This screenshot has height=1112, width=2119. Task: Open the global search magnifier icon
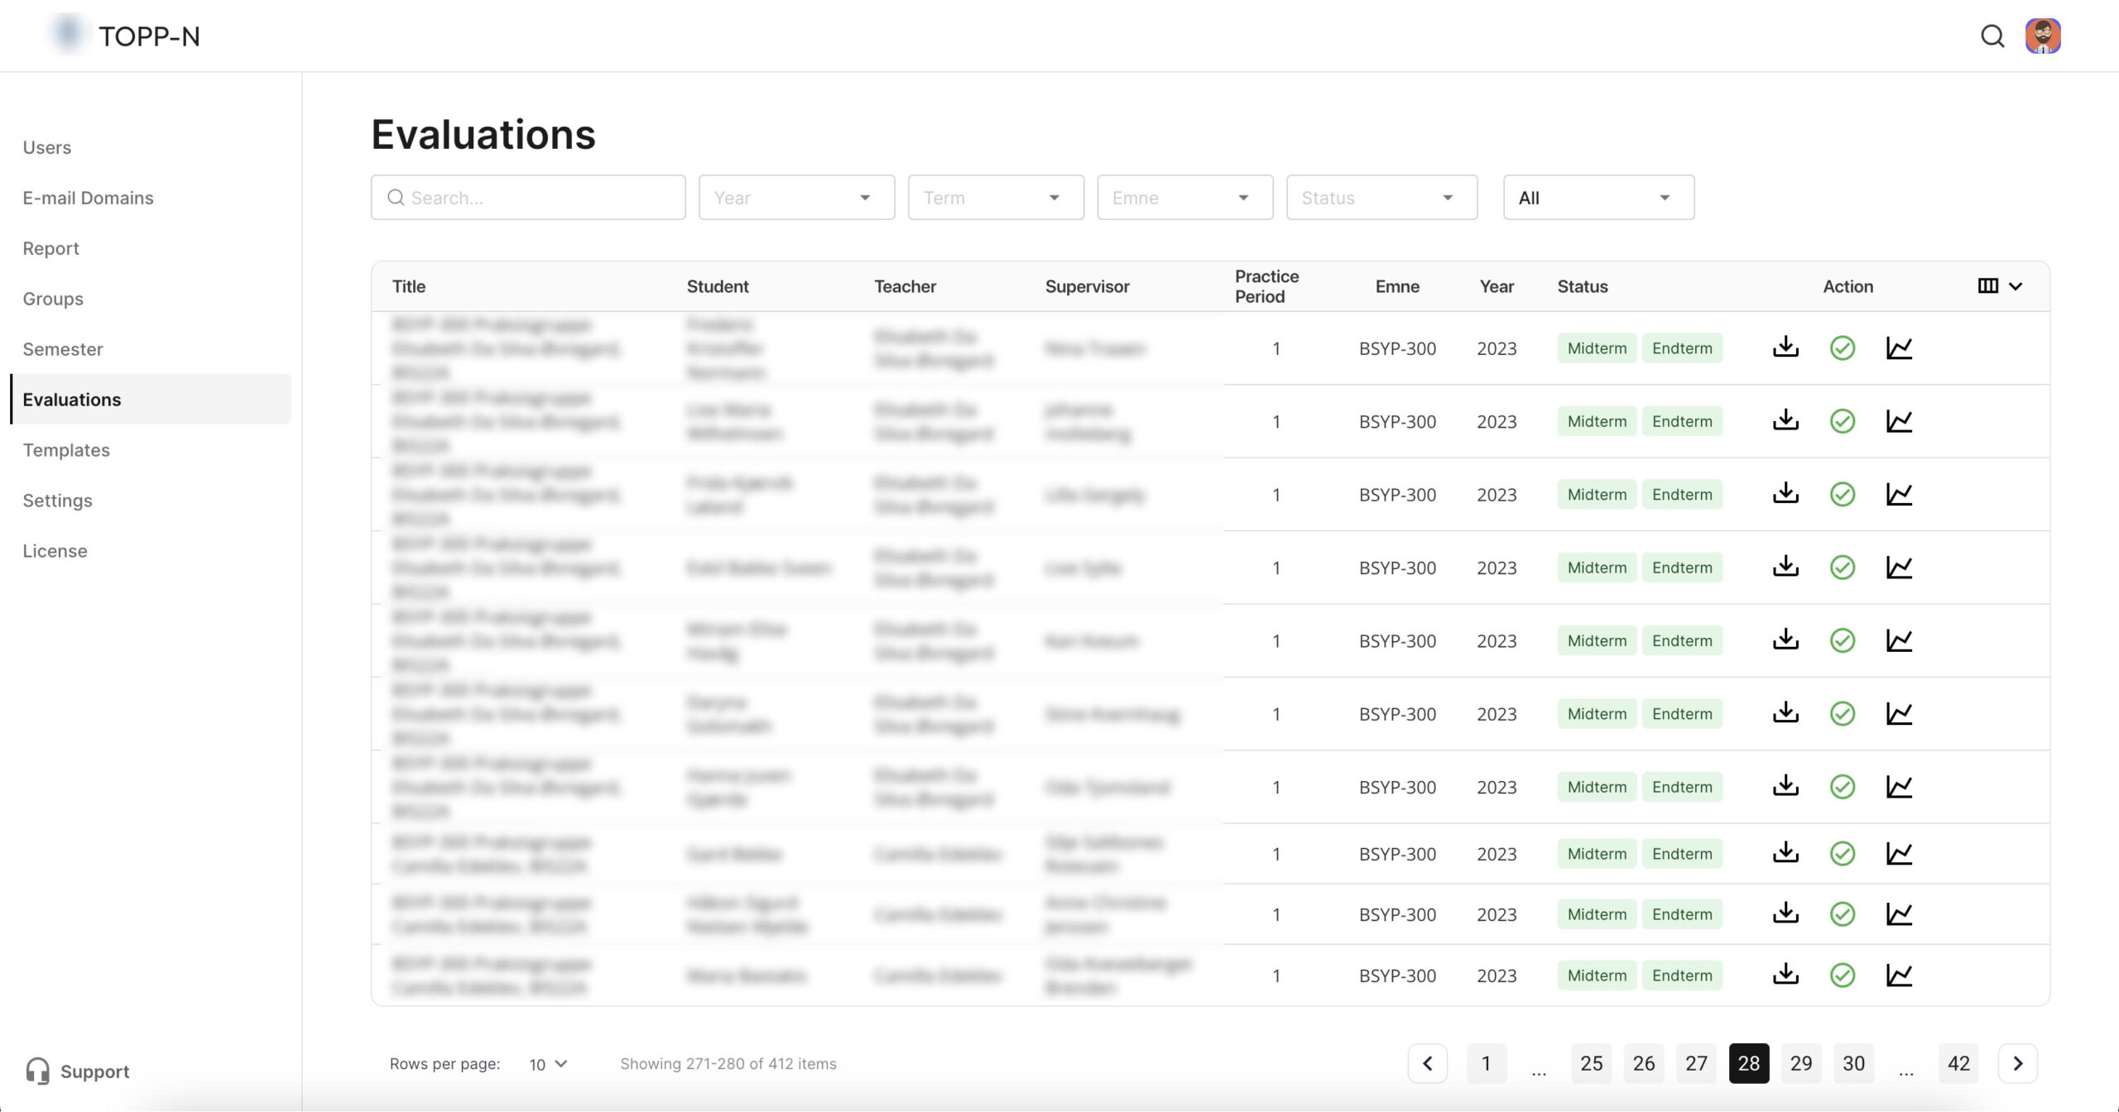coord(1992,36)
